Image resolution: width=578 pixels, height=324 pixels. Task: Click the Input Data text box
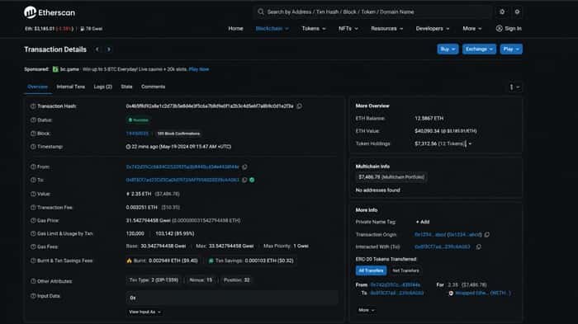[x=232, y=298]
